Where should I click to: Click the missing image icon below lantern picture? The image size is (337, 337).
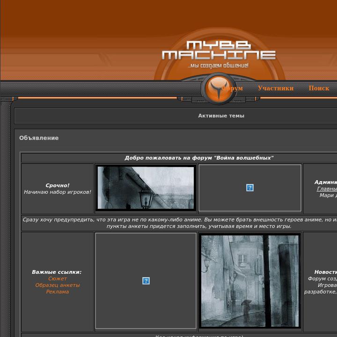pos(146,281)
